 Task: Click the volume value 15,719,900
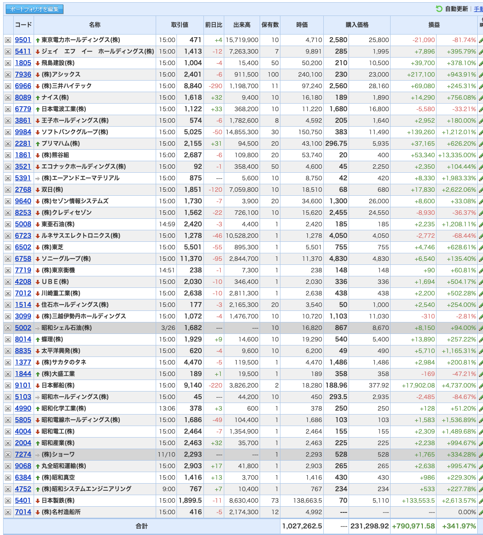[x=242, y=40]
